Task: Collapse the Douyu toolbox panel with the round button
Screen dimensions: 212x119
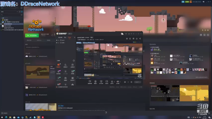Action: (74, 61)
